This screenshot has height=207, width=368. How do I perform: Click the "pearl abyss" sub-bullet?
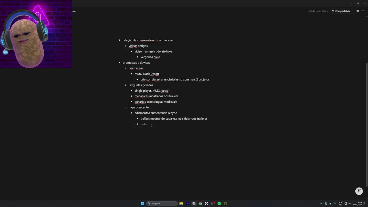coord(136,68)
